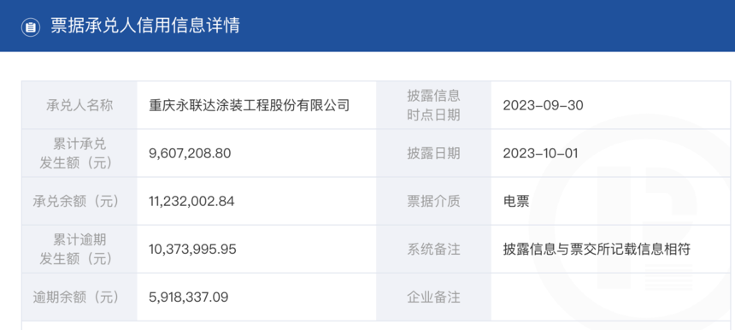Click the empty 企业备注 value cell
This screenshot has height=330, width=735.
(611, 298)
